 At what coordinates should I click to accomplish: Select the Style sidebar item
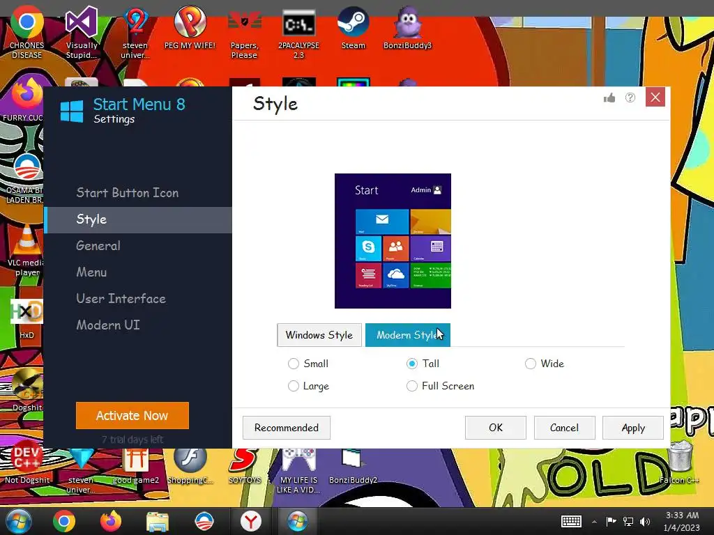coord(138,219)
